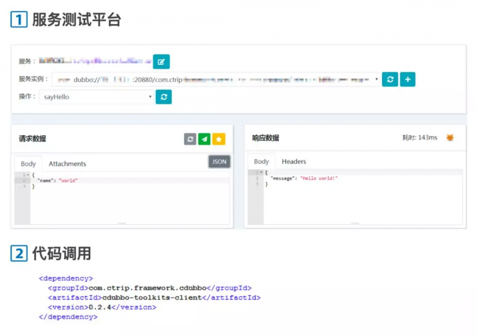Refresh the service instance list

click(x=390, y=79)
